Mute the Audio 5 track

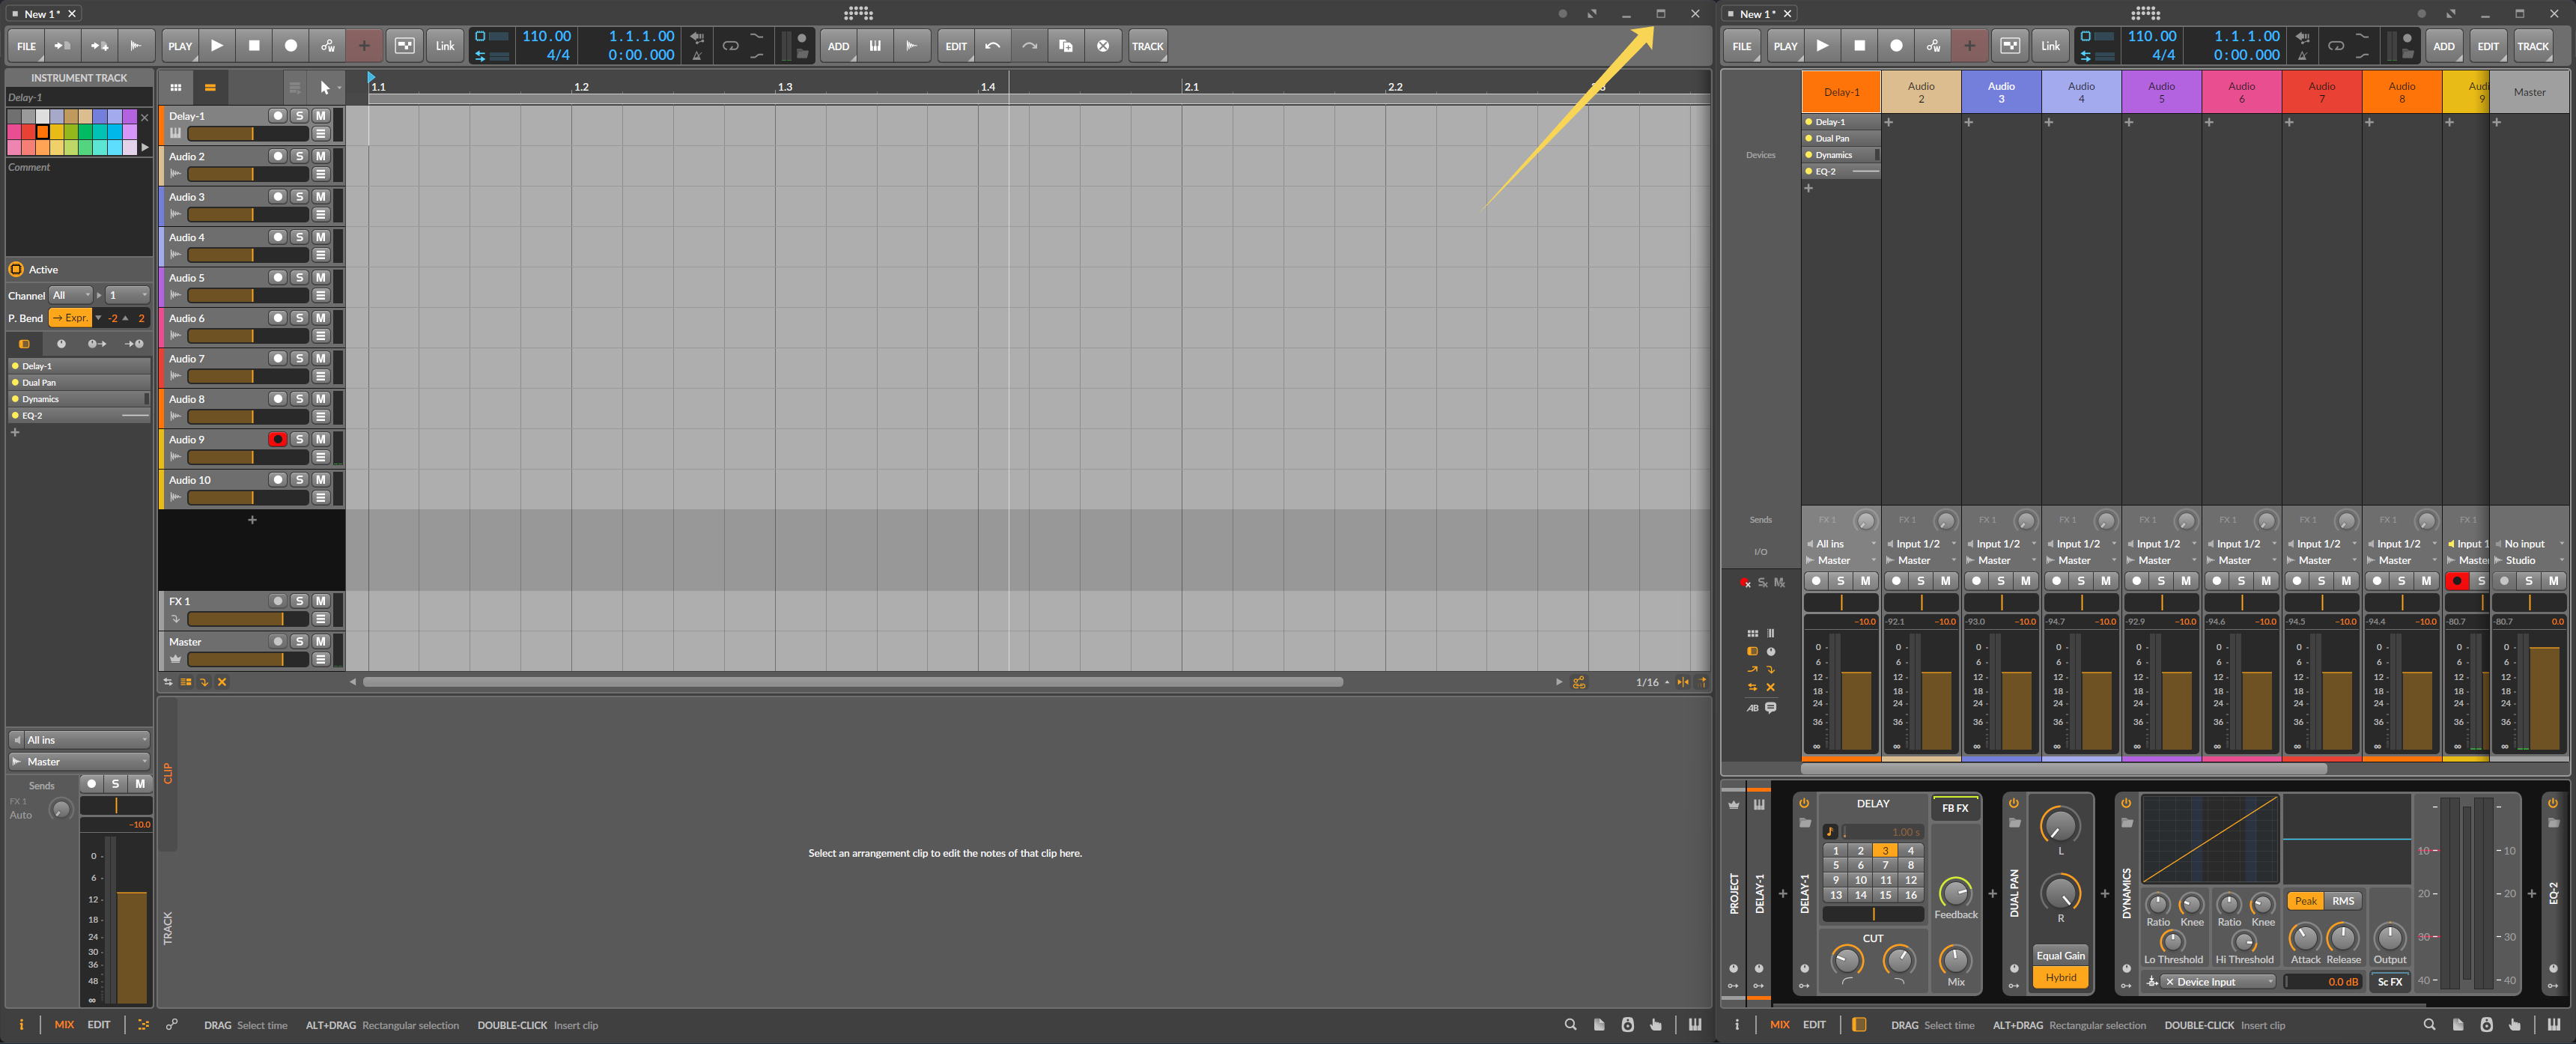click(321, 278)
